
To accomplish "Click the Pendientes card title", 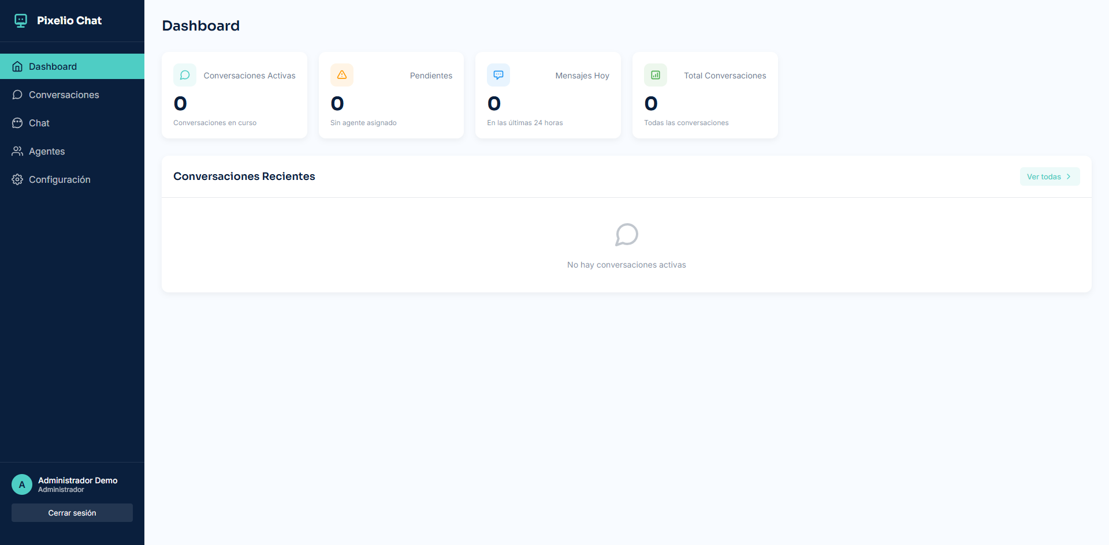I will click(x=431, y=76).
